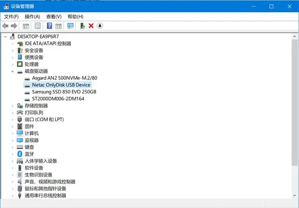299x208 pixels.
Task: Expand the 人体学输入设备 category
Action: tap(13, 161)
